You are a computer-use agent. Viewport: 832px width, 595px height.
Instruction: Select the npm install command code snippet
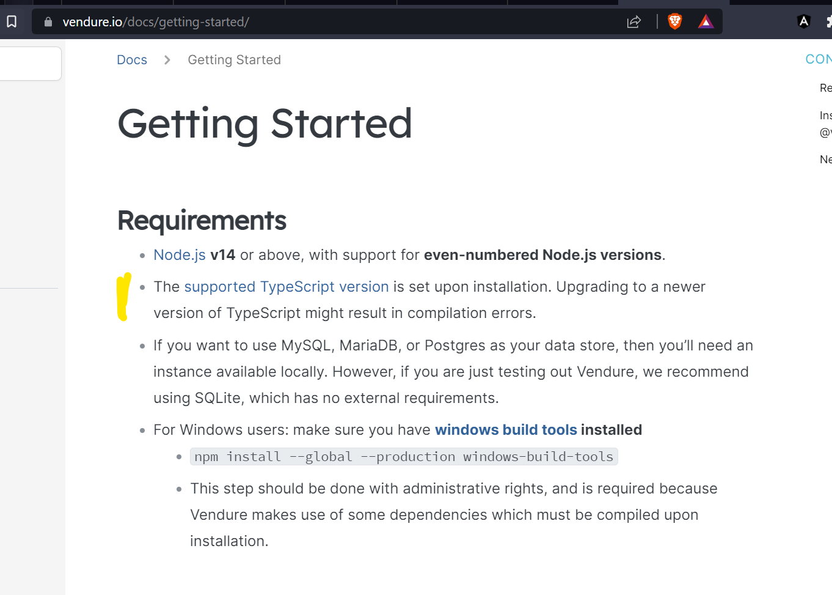coord(403,456)
